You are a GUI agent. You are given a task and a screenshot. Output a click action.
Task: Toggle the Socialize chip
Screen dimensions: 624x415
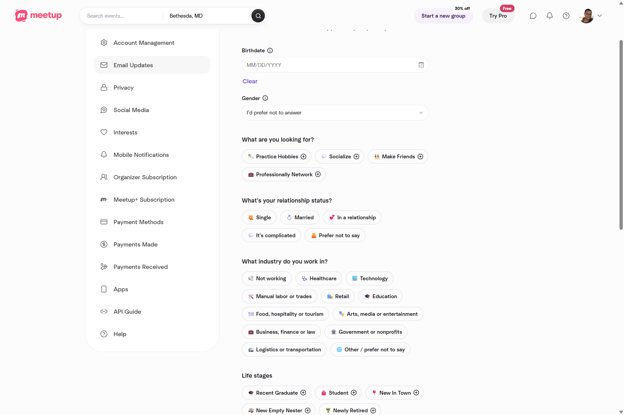pyautogui.click(x=339, y=157)
